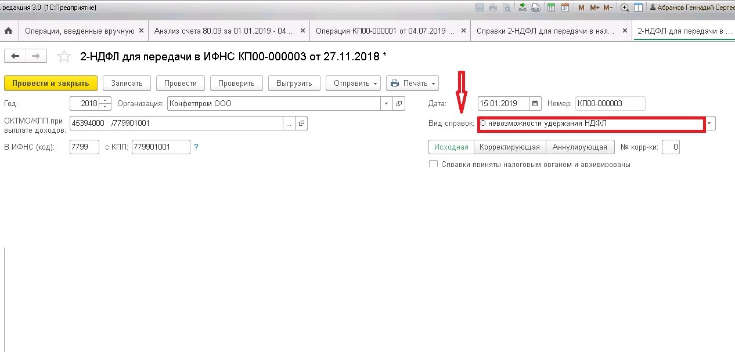Click the Записать button
735x352 pixels.
(127, 83)
